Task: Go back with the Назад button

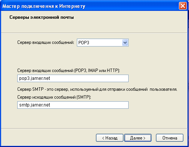Action: click(x=109, y=138)
